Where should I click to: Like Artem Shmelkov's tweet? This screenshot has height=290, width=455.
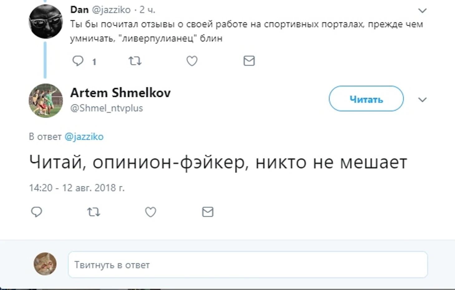point(151,212)
